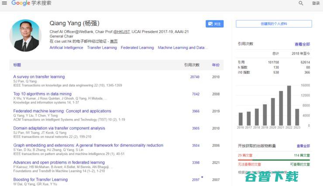Click the 2021 bar in citation chart
The height and width of the screenshot is (186, 323).
281,108
